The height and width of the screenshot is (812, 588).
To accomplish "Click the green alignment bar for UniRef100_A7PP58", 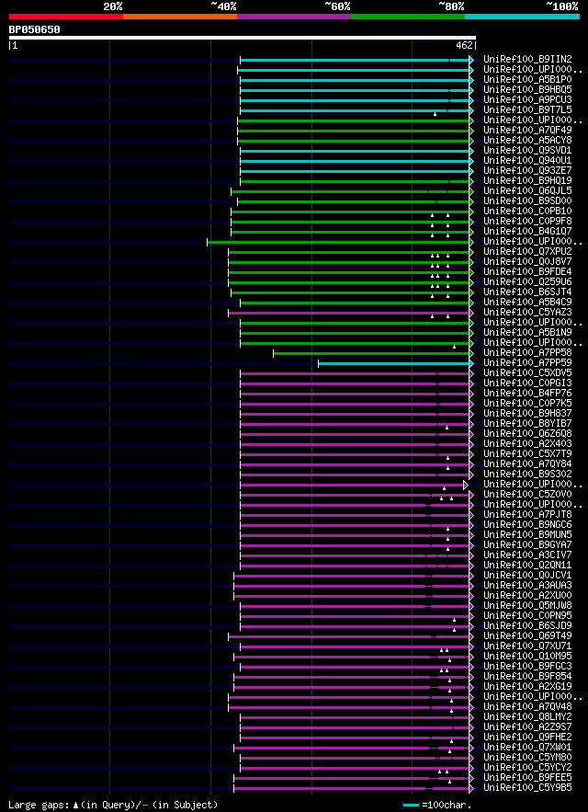I will [372, 354].
